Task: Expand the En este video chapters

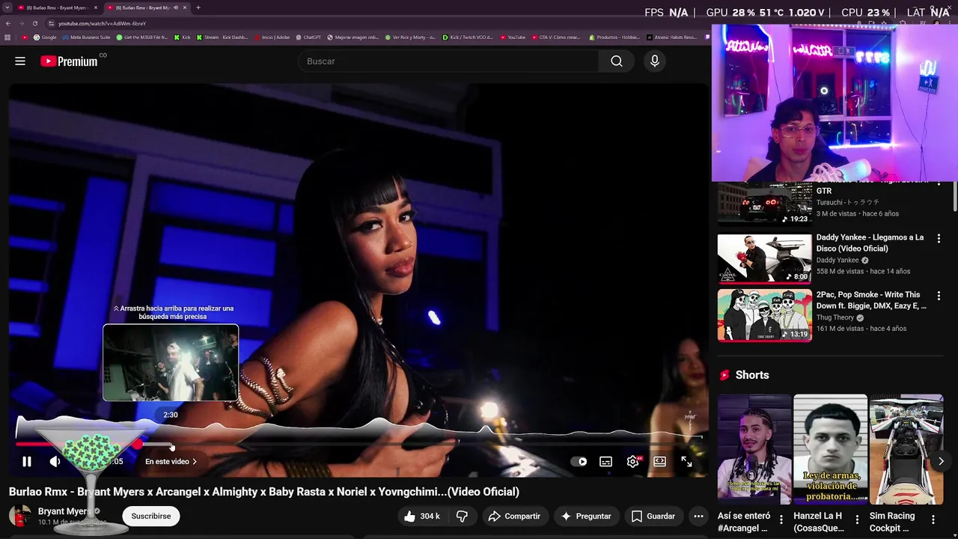Action: point(171,462)
